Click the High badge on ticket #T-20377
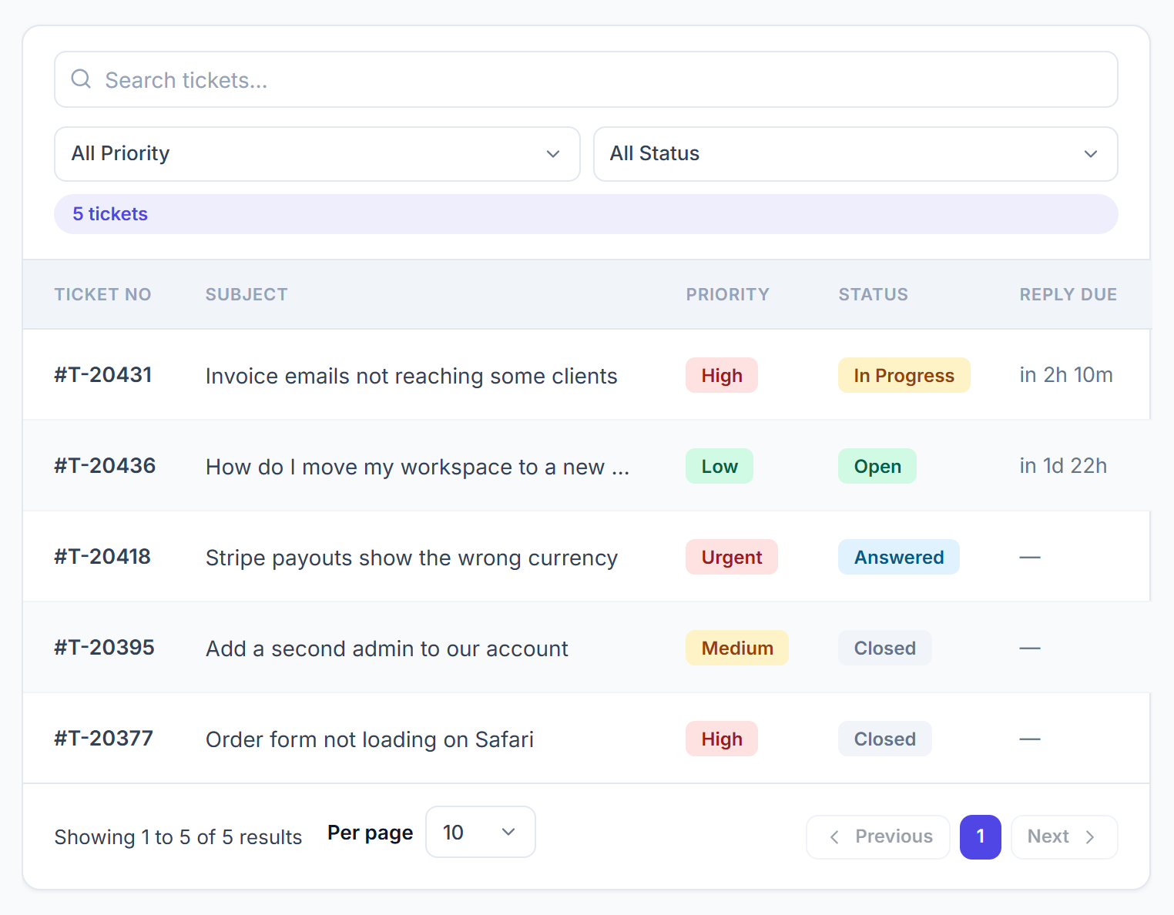 tap(722, 739)
